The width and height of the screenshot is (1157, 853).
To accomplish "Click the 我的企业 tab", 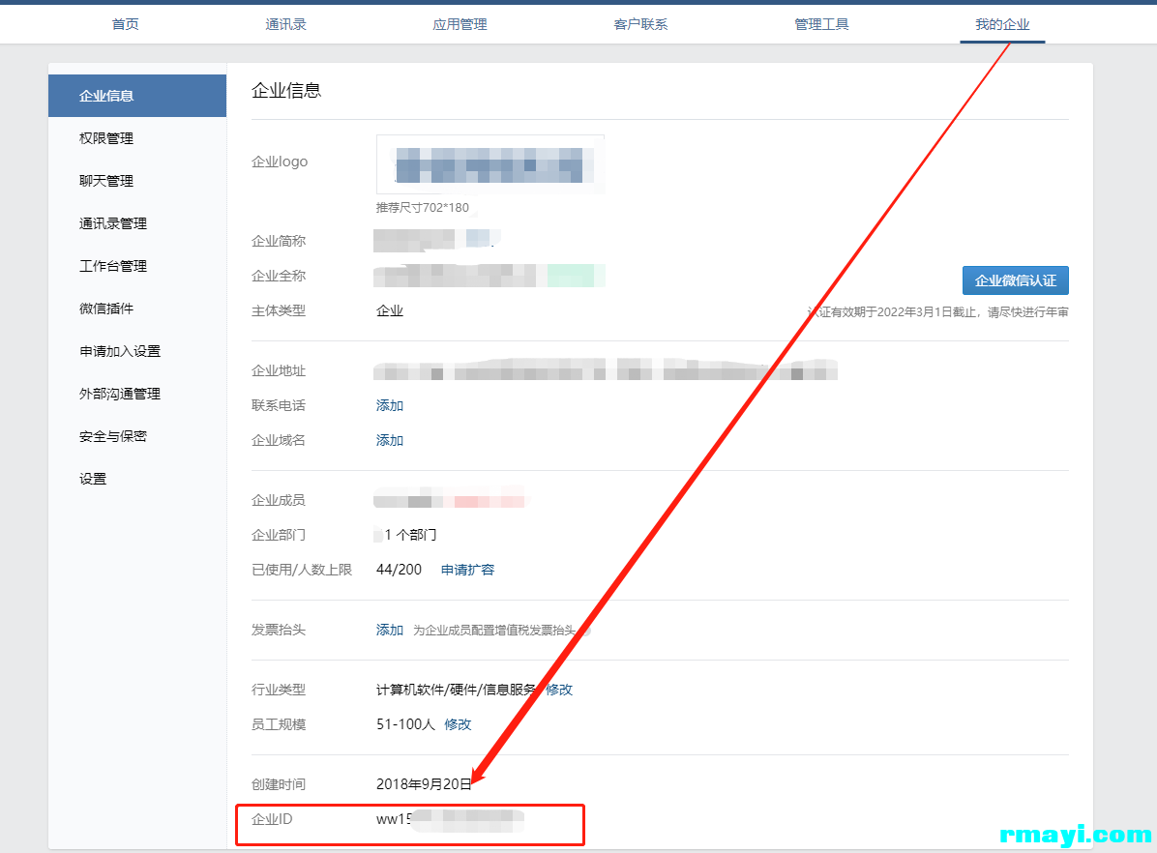I will click(x=1002, y=24).
